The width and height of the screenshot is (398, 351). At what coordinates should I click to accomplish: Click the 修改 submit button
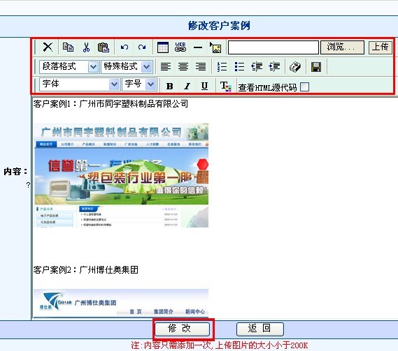pos(183,329)
